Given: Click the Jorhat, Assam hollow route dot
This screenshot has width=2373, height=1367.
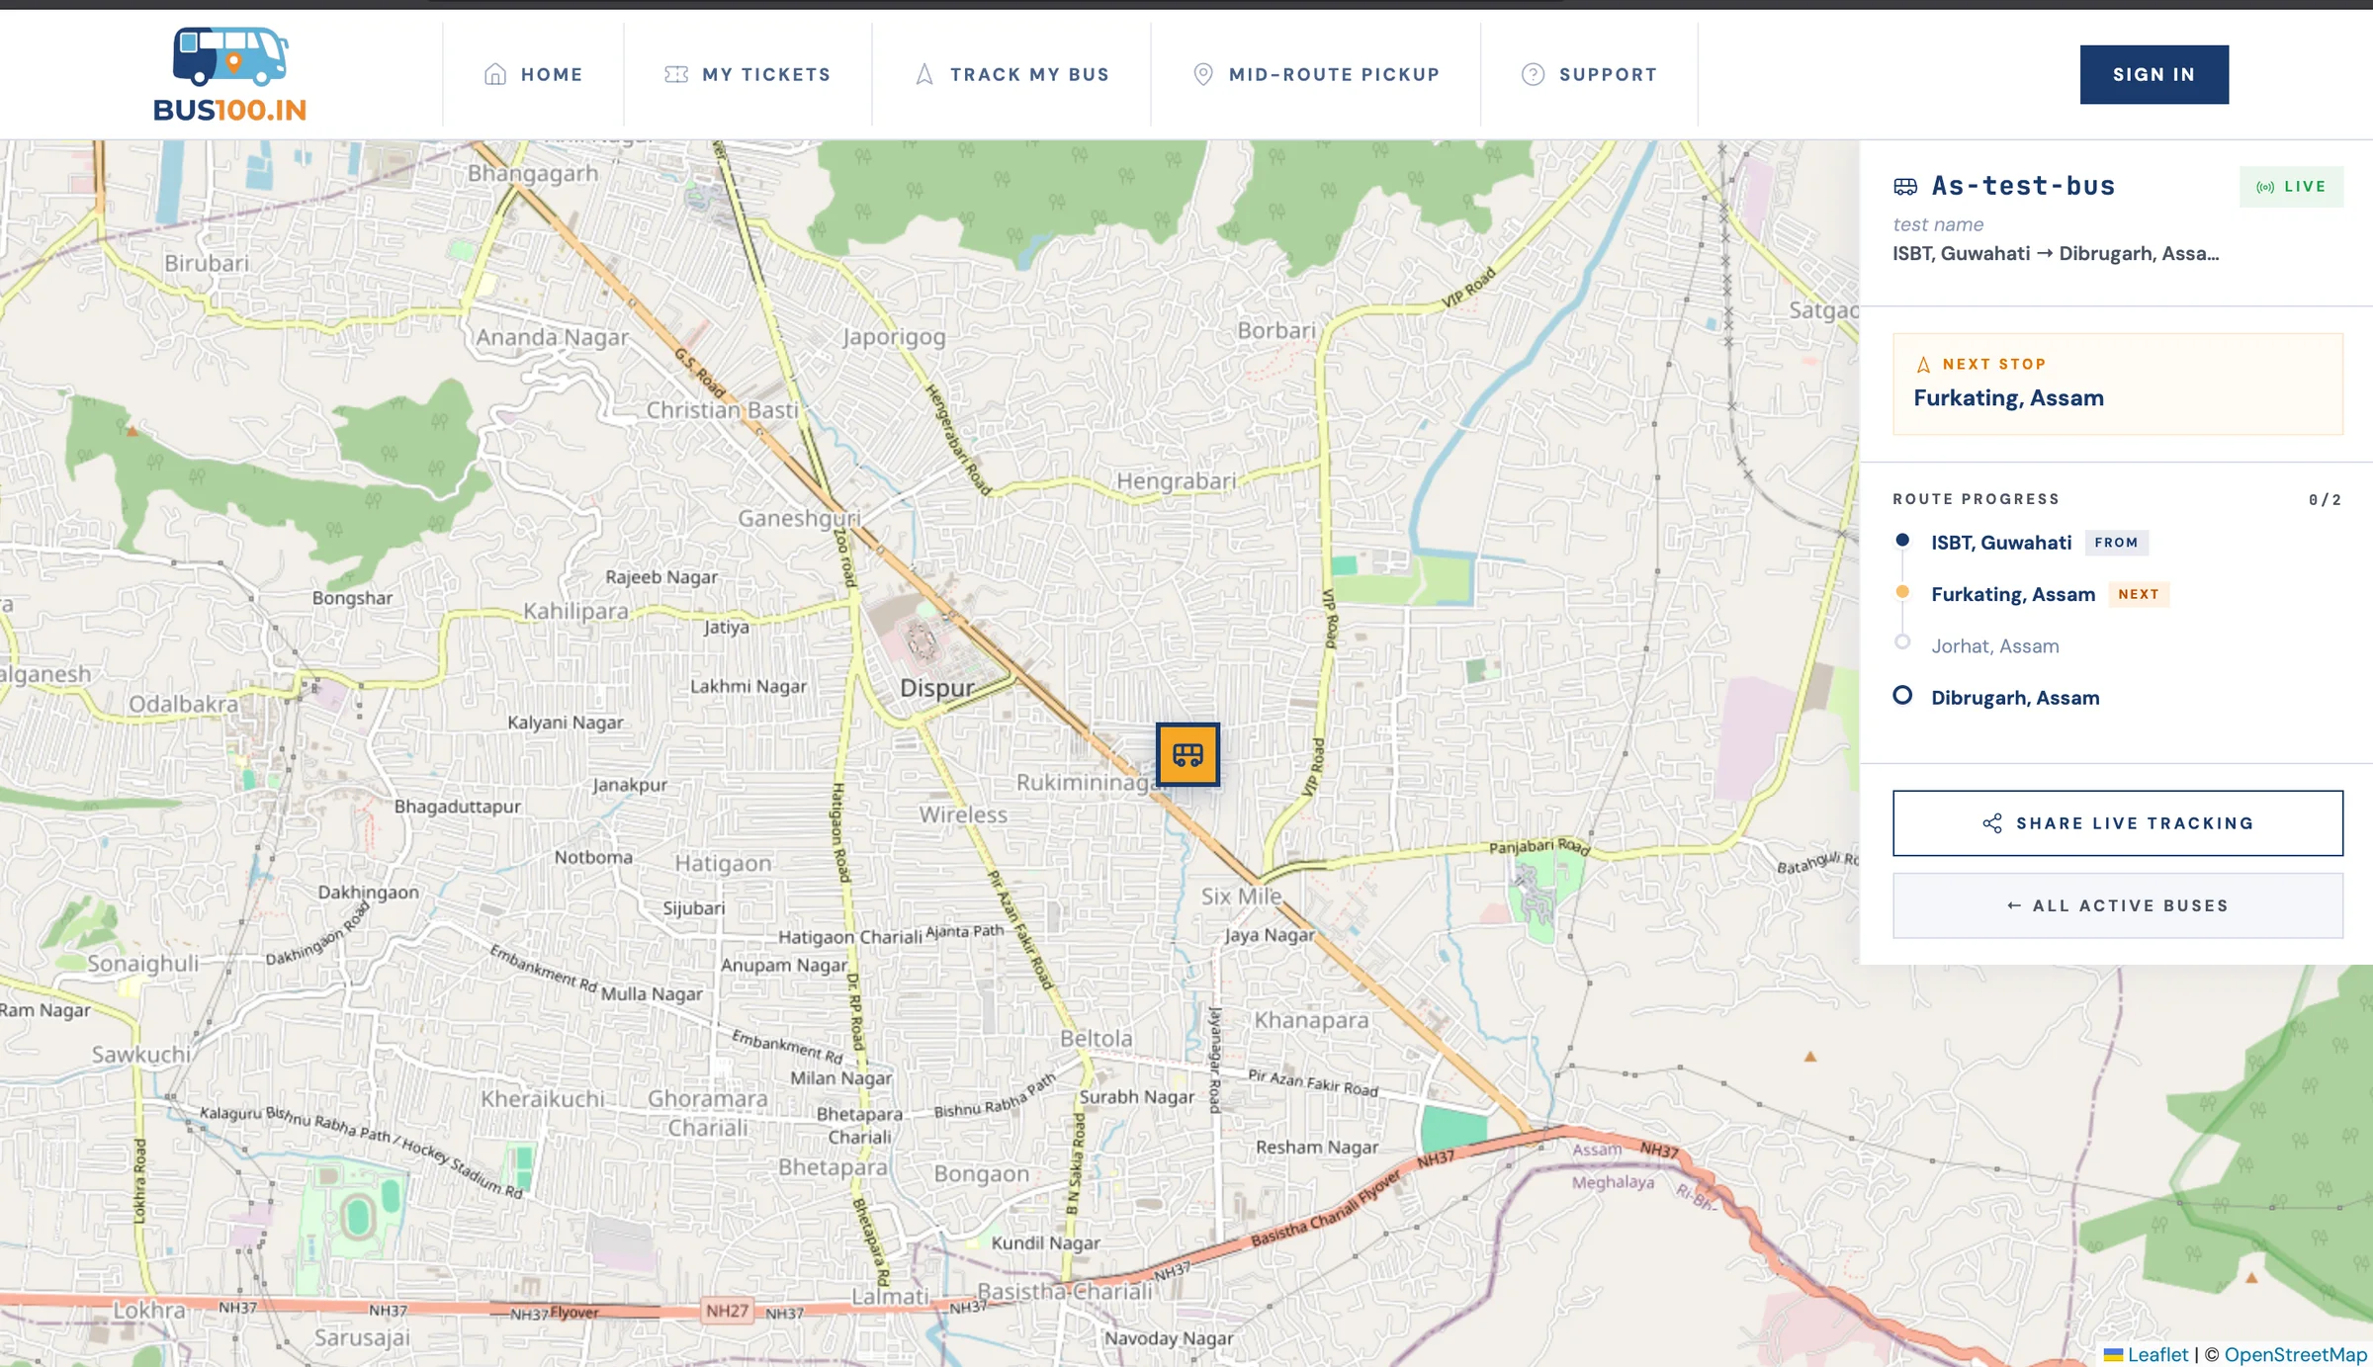Looking at the screenshot, I should pyautogui.click(x=1902, y=641).
